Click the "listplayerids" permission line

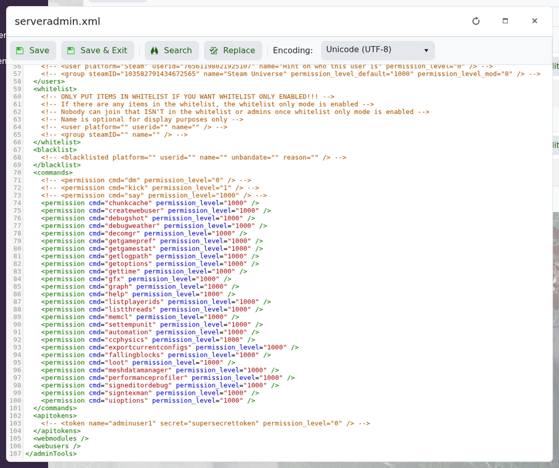tap(156, 302)
